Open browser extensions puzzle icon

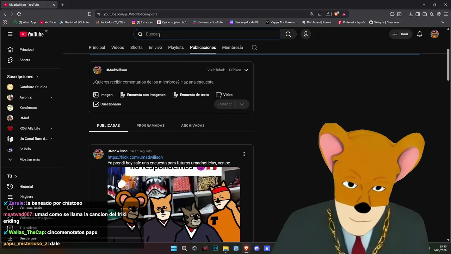point(392,14)
